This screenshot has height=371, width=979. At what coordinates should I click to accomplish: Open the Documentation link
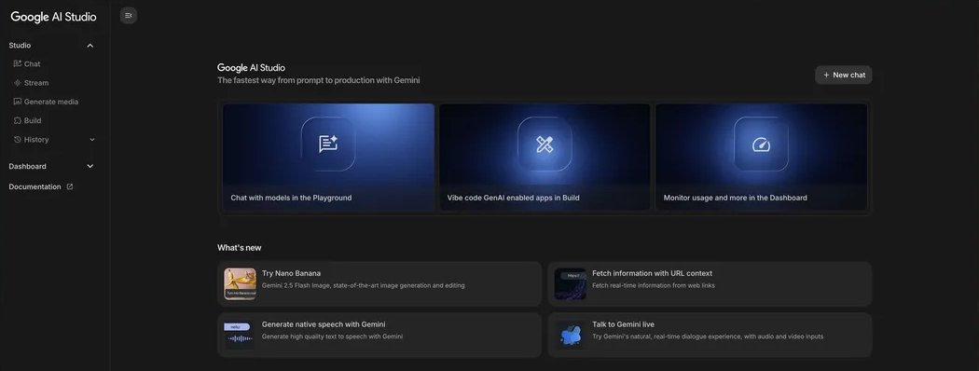35,186
